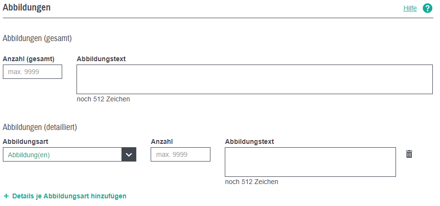
Task: Open the Hilfe link
Action: tap(410, 8)
